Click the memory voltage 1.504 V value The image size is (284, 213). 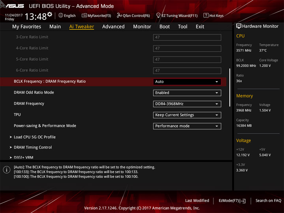click(265, 110)
